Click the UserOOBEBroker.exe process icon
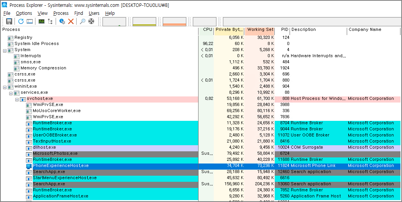402x202 pixels. click(x=29, y=136)
